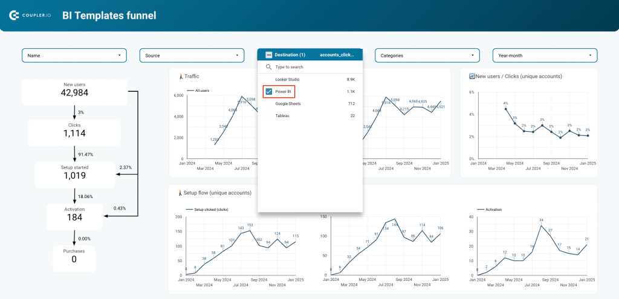The height and width of the screenshot is (299, 619).
Task: Click the New users 42,984 scorecard
Action: [x=74, y=92]
